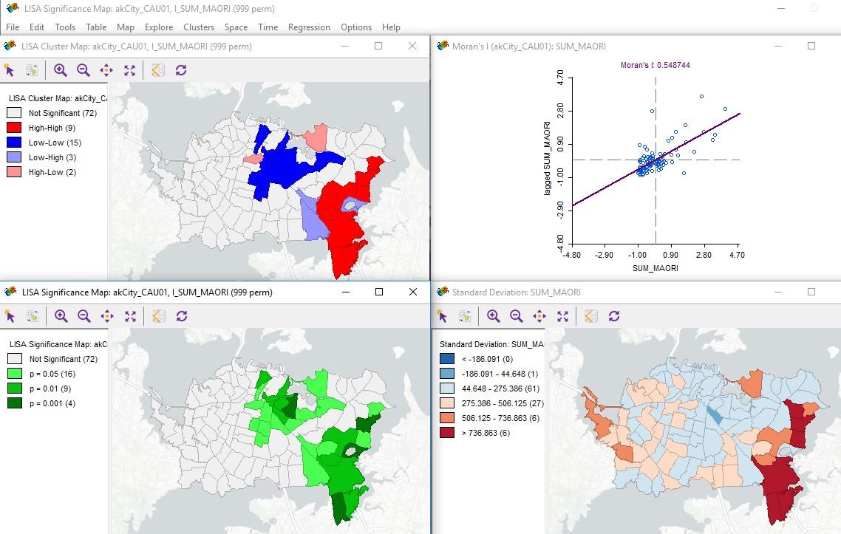Activate pan tool in LISA Cluster Map toolbar
841x534 pixels.
click(106, 70)
